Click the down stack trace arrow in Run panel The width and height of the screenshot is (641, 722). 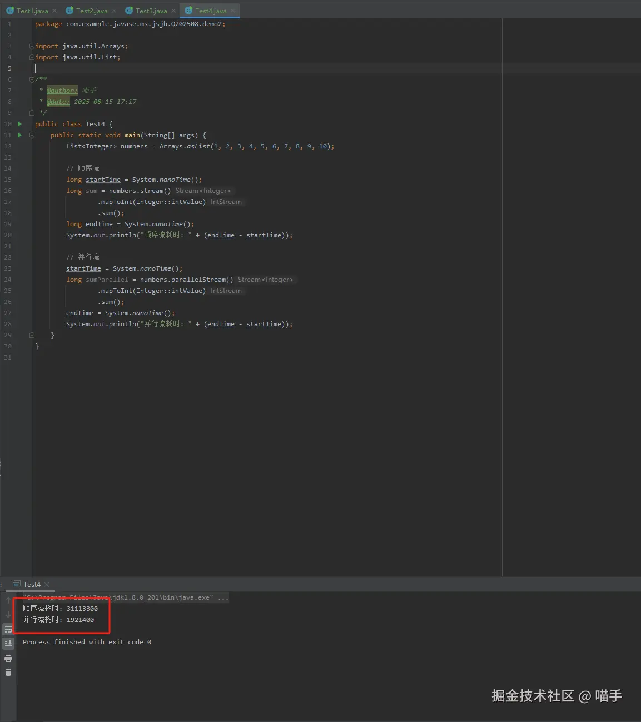click(8, 615)
